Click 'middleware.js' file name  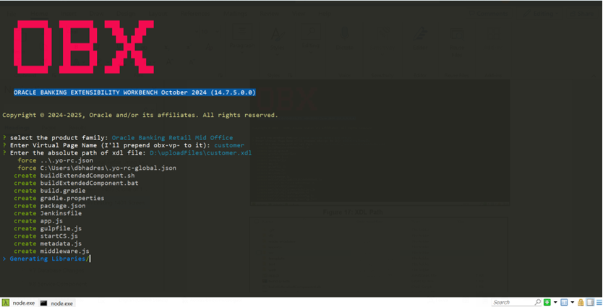click(x=64, y=251)
